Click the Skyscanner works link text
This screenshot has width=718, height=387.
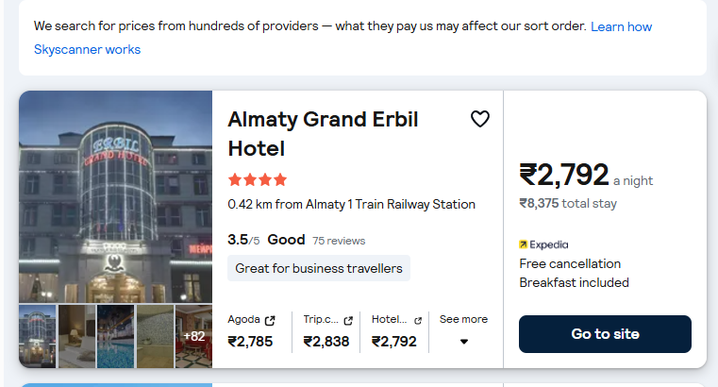87,49
